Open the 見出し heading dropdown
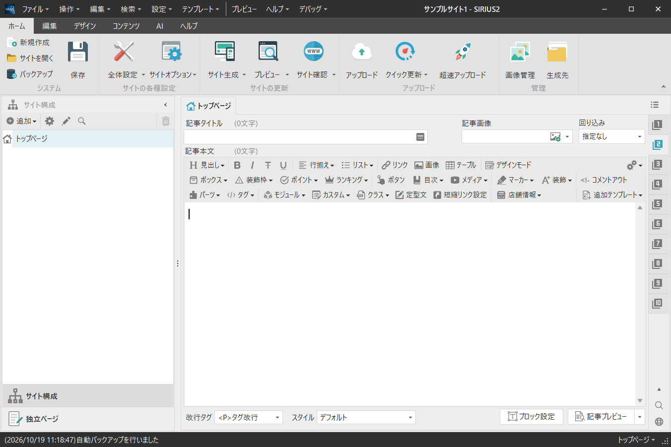671x447 pixels. point(207,165)
